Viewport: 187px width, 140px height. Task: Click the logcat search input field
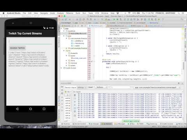120,87
